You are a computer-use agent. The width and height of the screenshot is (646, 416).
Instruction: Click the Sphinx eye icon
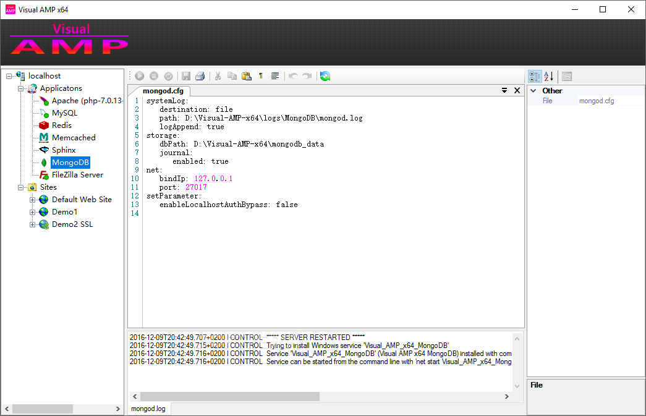[44, 150]
